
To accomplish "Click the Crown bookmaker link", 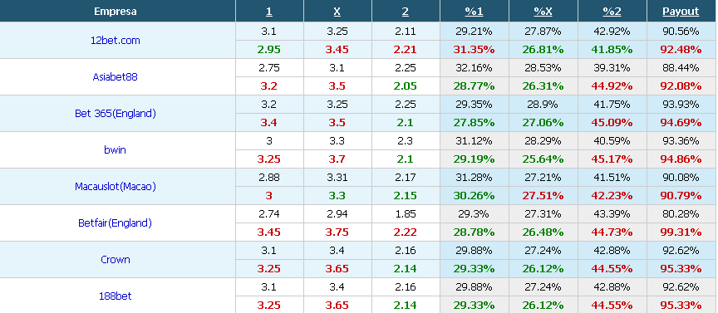I will coord(116,260).
